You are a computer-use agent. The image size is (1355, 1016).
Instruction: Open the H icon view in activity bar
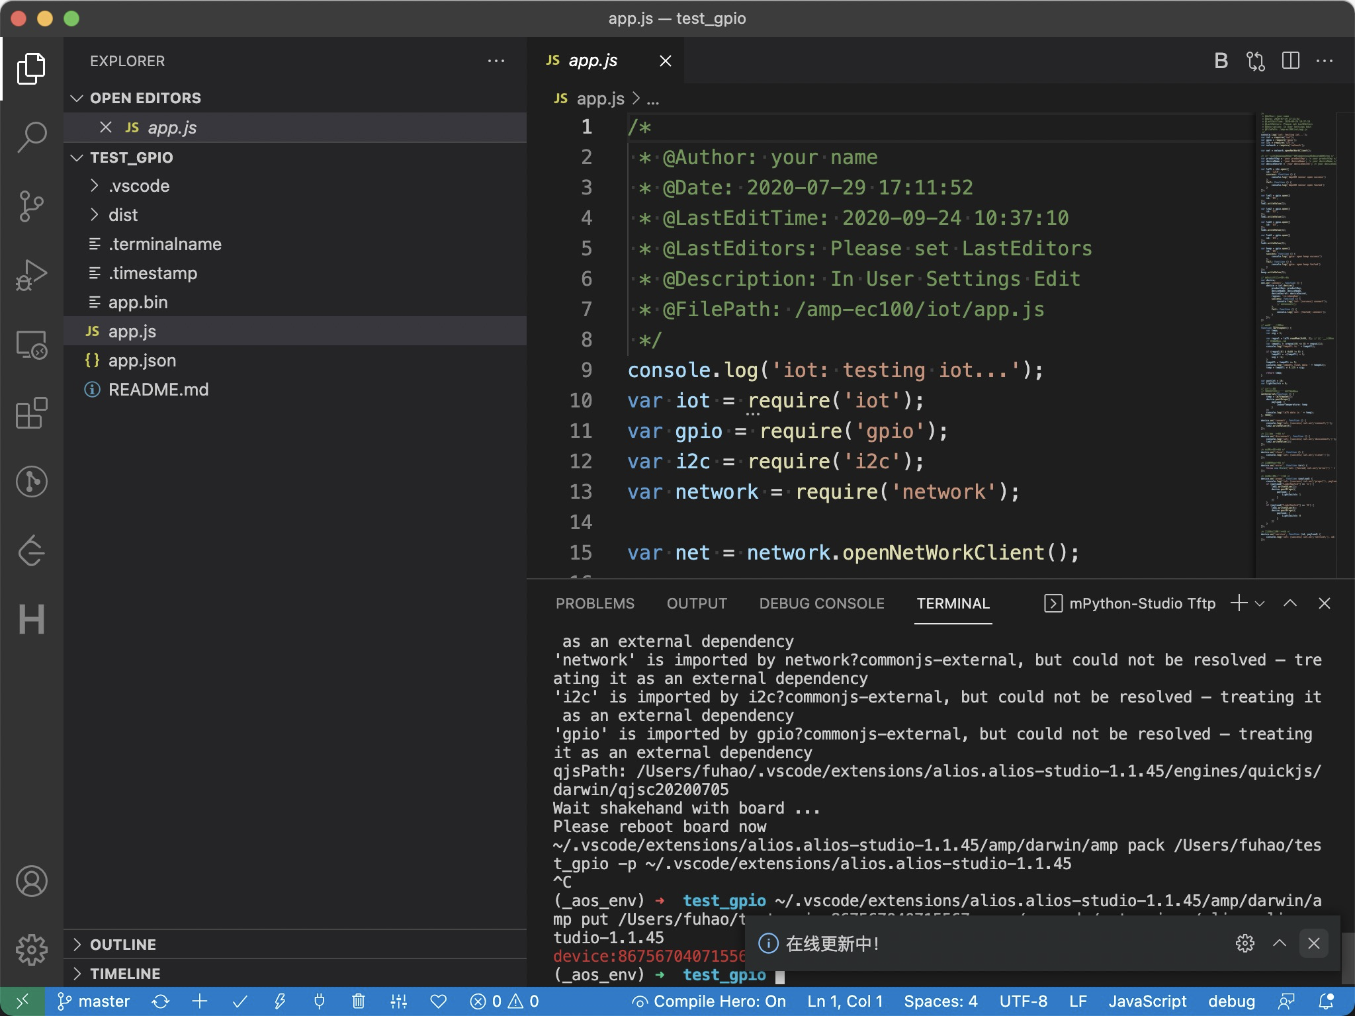coord(31,619)
